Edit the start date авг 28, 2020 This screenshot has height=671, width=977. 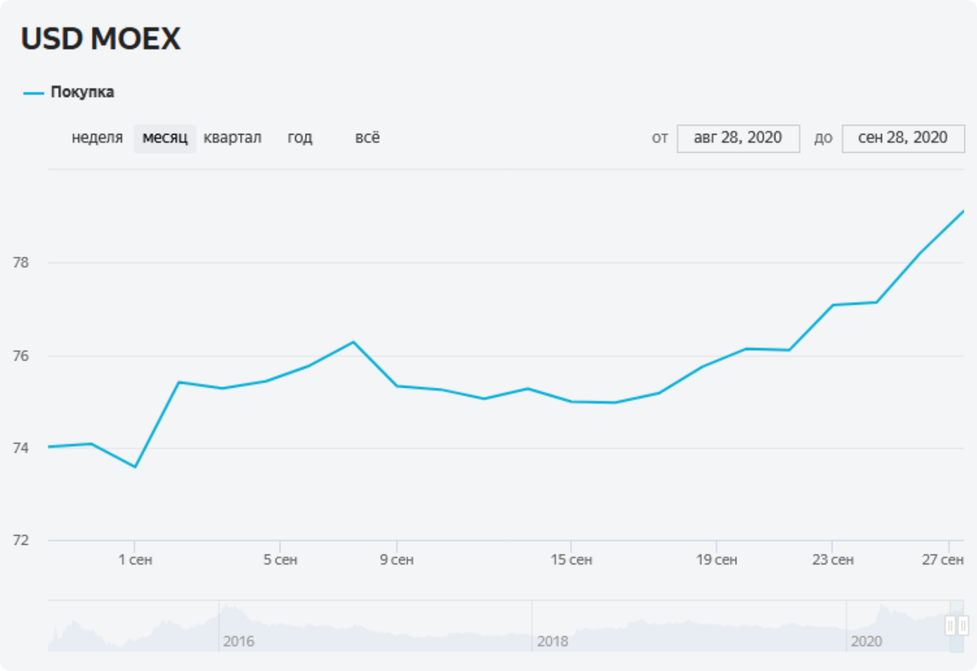pos(738,137)
